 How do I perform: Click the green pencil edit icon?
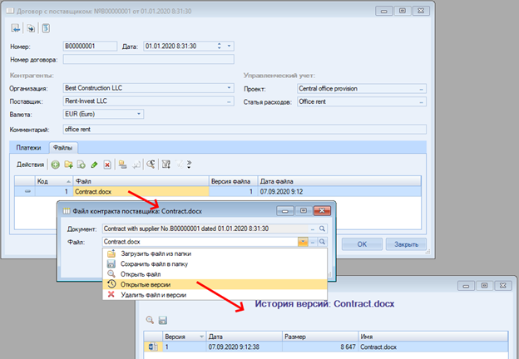[94, 165]
